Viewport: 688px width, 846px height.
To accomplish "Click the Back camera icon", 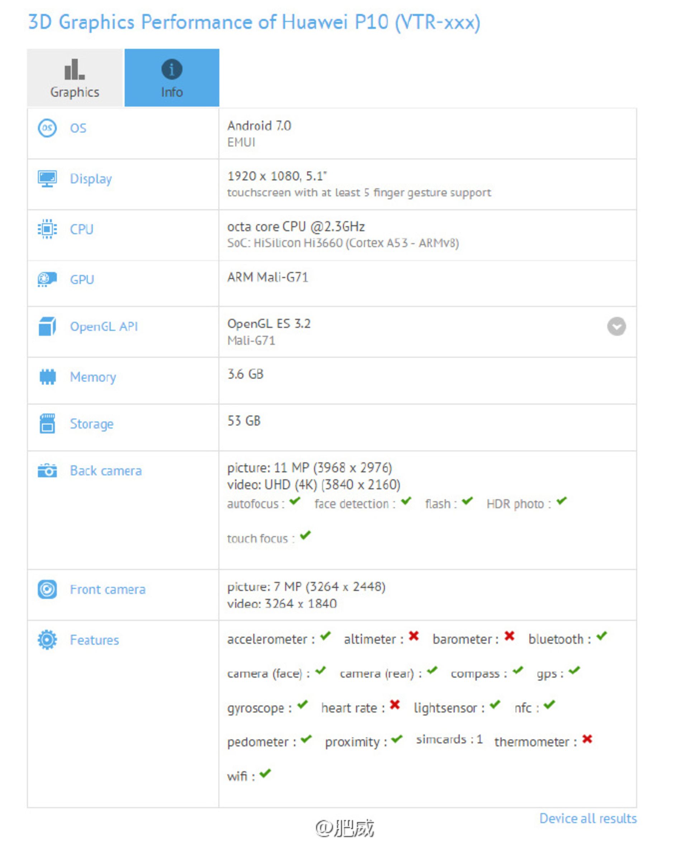I will [47, 471].
